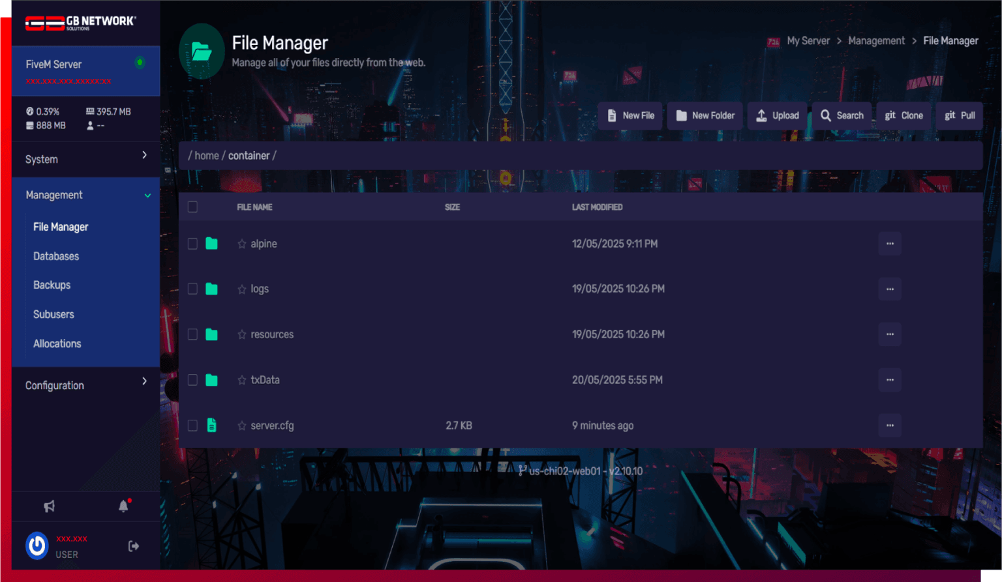Click the New Folder button
1002x582 pixels.
(x=705, y=115)
